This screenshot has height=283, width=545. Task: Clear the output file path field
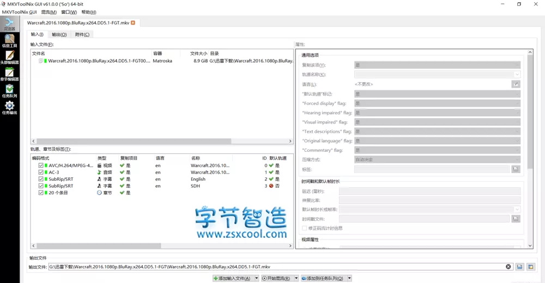(508, 267)
